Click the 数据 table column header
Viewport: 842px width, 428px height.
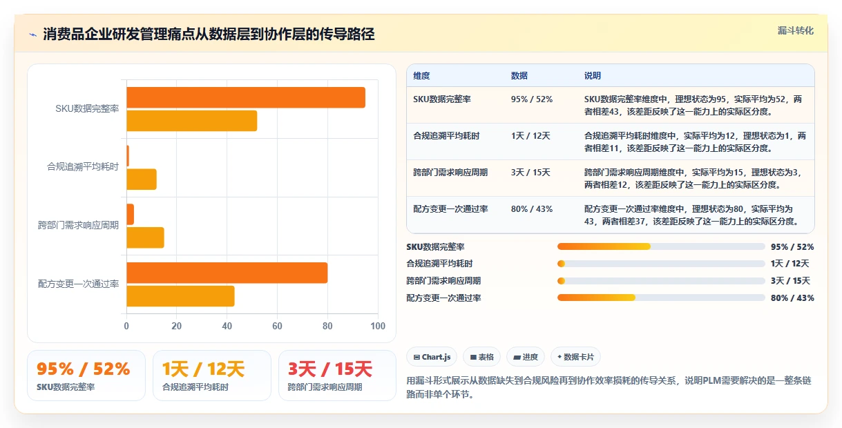[519, 76]
